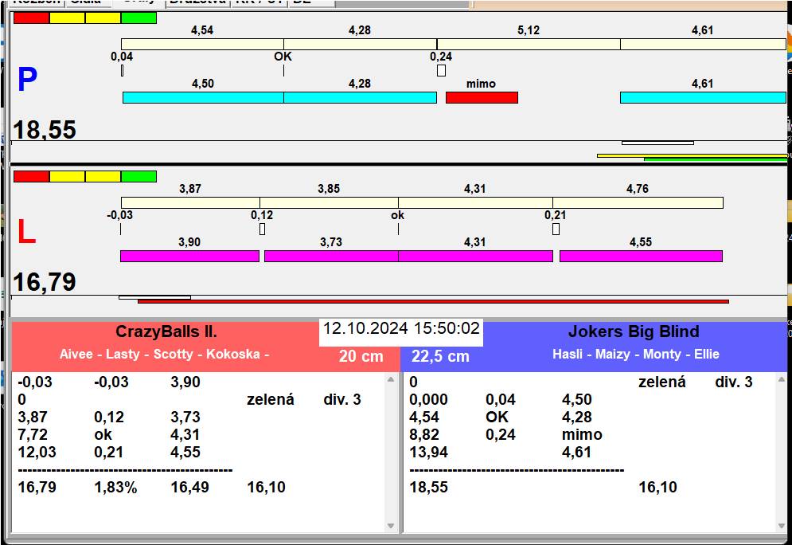This screenshot has height=545, width=792.
Task: Click the green progress bar below lane P
Action: coord(716,160)
